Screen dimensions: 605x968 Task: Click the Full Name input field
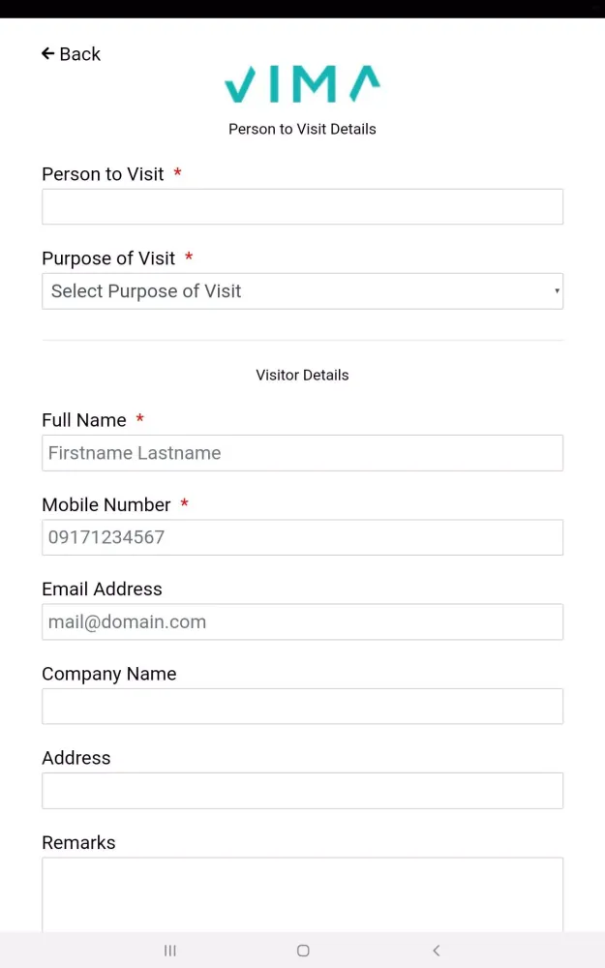coord(302,453)
